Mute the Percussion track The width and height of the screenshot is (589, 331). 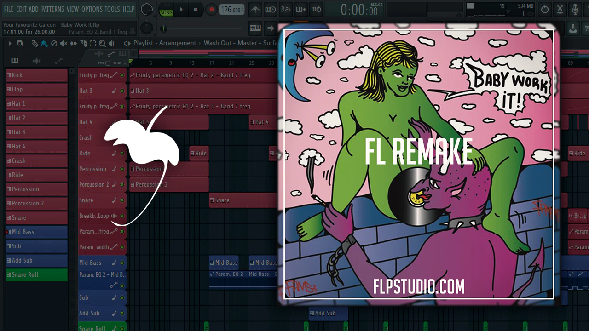[122, 169]
